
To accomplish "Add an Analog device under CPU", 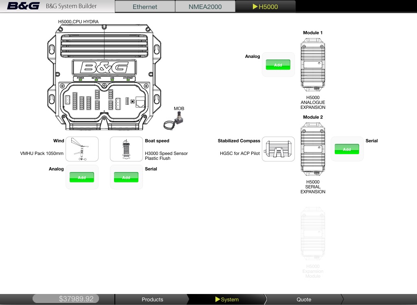I will (81, 177).
